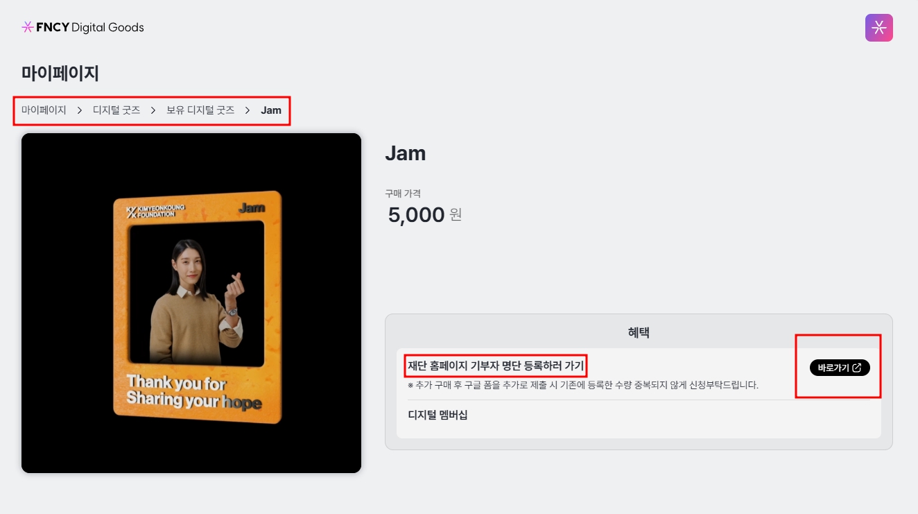Click the first breadcrumb chevron after 마이페이지
This screenshot has height=514, width=918.
pos(80,110)
